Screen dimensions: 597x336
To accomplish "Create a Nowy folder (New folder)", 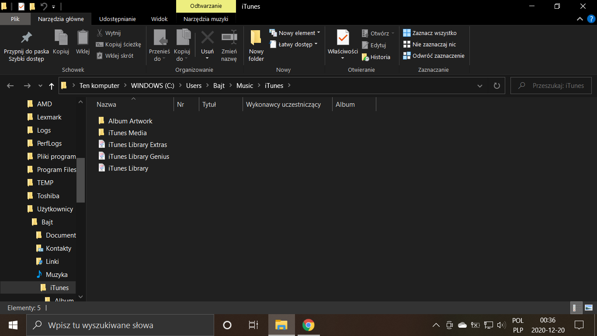I will 256,46.
